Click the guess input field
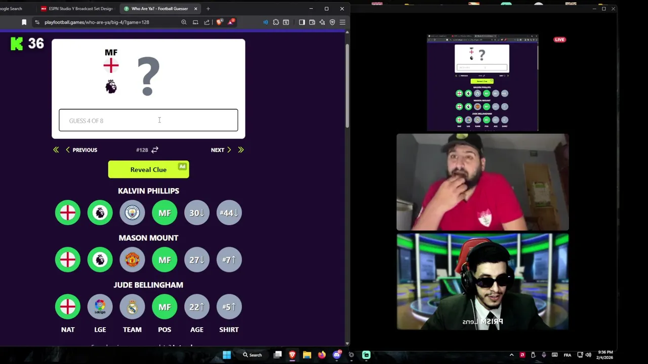648x364 pixels. (x=148, y=120)
